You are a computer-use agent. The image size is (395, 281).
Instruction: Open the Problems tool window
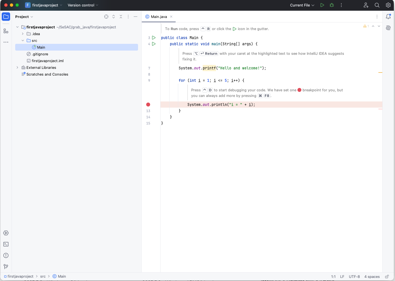click(6, 255)
